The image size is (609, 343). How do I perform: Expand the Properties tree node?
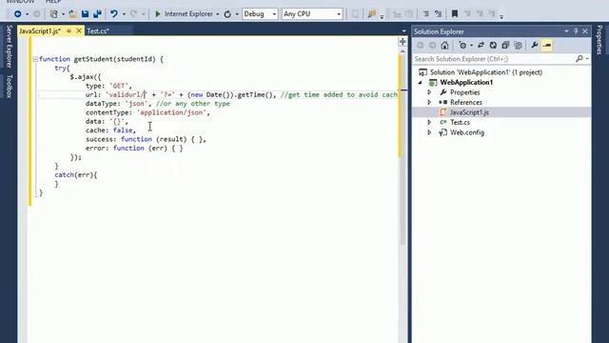tap(429, 92)
